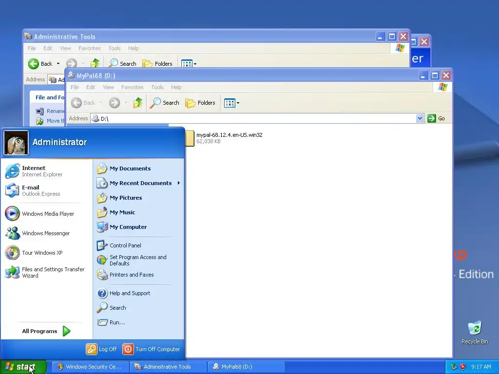Open File menu in Administrative Tools window
Viewport: 499px width, 374px height.
32,48
